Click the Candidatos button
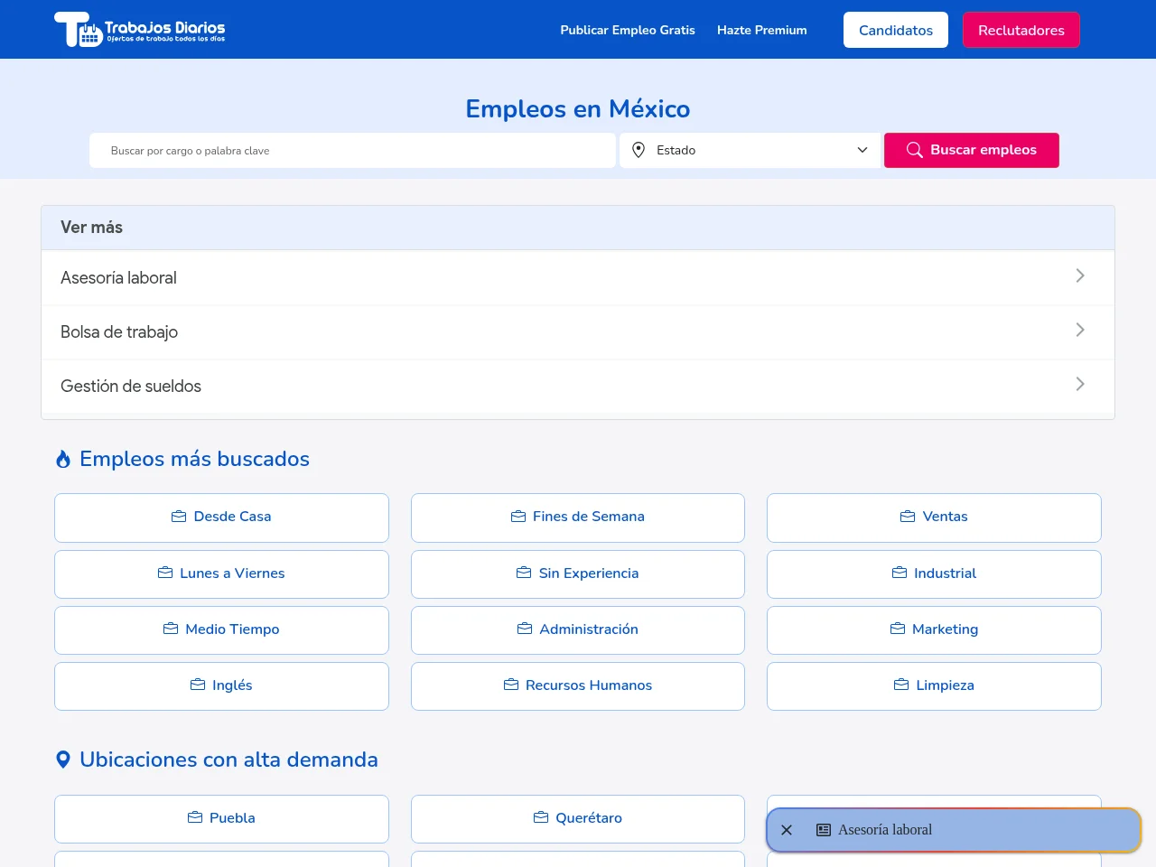The image size is (1156, 867). point(896,30)
